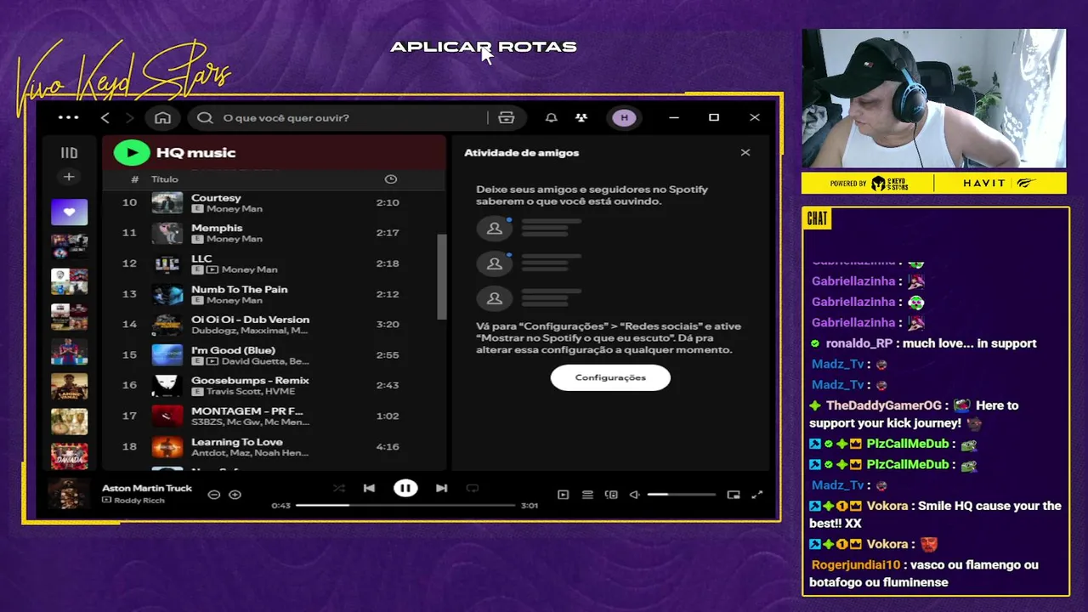1088x612 pixels.
Task: Open the Spotify three-dots app menu
Action: pyautogui.click(x=69, y=117)
